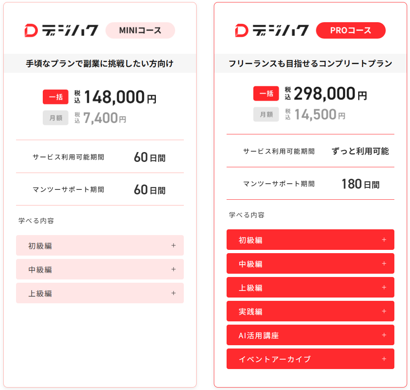Click the 148,000円 price text
Screen dimensions: 410x390
click(120, 97)
